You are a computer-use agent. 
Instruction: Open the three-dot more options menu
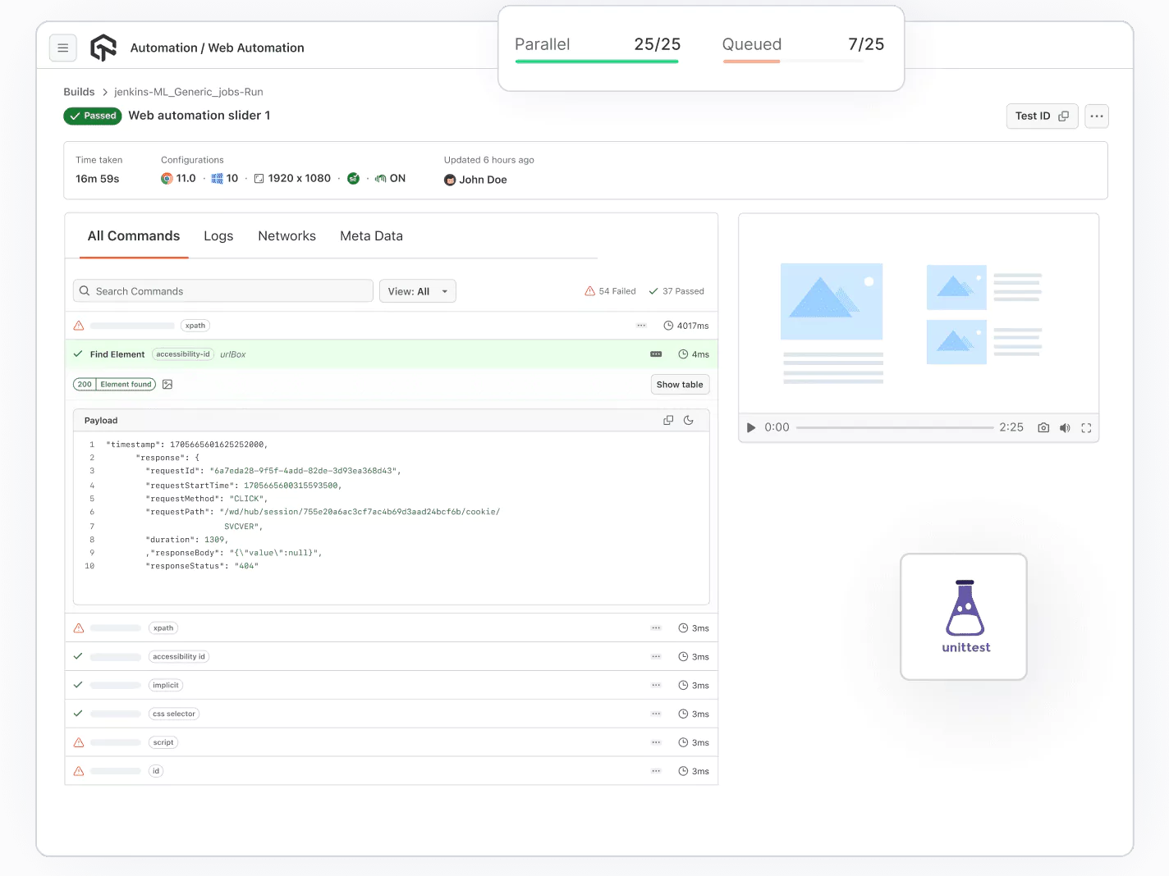click(1097, 116)
